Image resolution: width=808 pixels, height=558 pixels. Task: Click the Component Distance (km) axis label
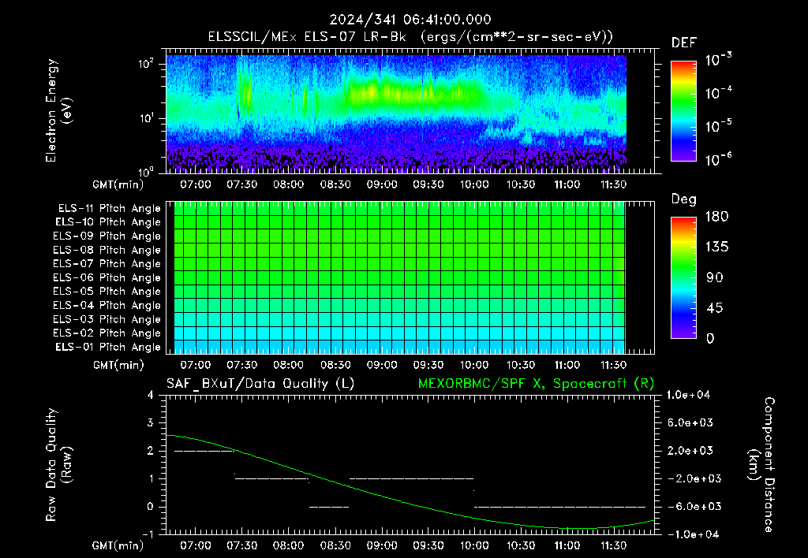[x=761, y=465]
